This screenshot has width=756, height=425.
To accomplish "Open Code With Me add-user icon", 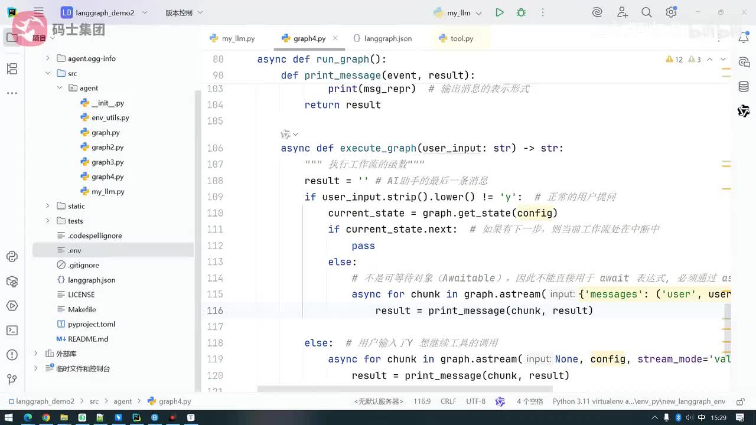I will [x=623, y=12].
